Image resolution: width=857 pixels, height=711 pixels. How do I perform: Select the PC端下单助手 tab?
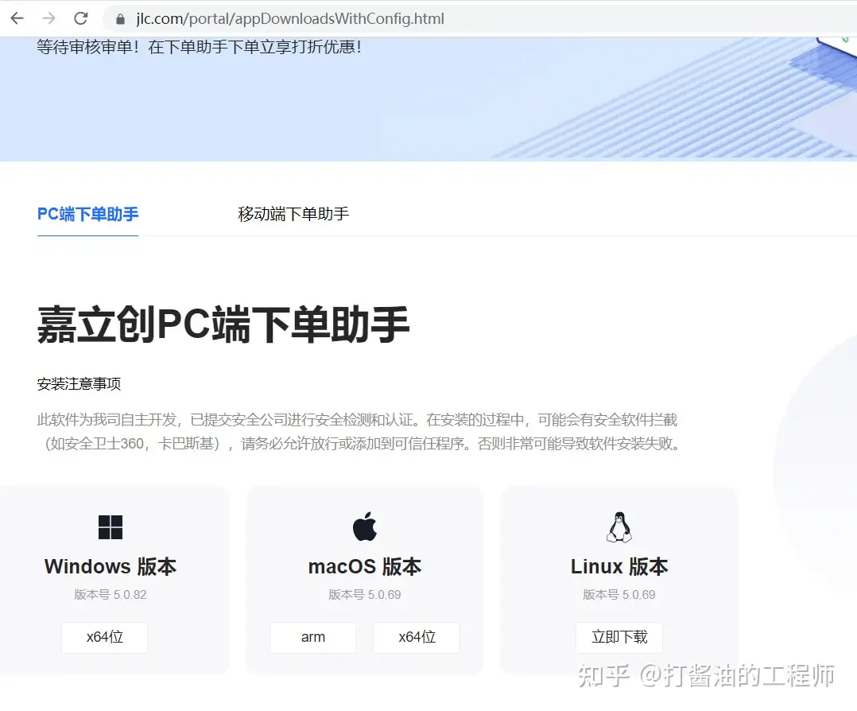(x=87, y=213)
